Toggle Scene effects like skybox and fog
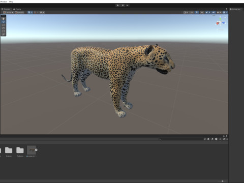This screenshot has width=244, height=183. coord(207,12)
